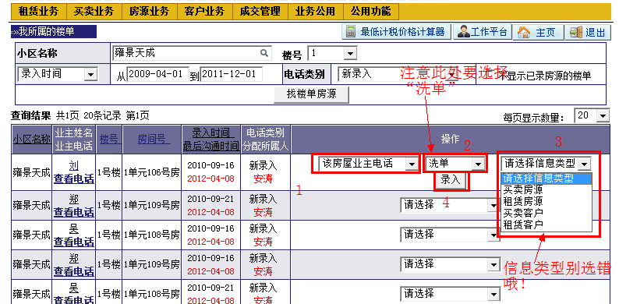This screenshot has height=304, width=619.
Task: Sort by 最后沟通时间 column header
Action: (x=210, y=146)
